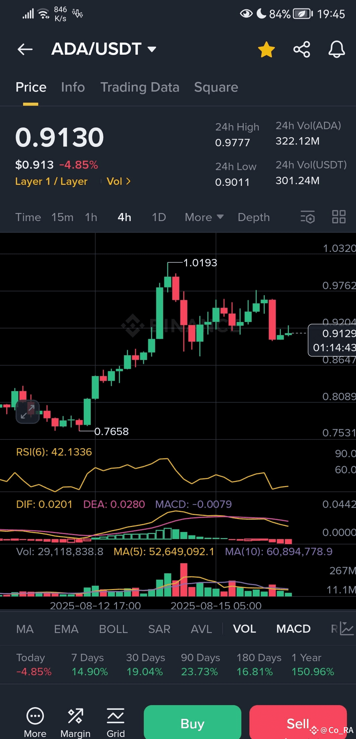Tap the 1 Year 150.96% performance
Screen dimensions: 356x739
(x=313, y=665)
